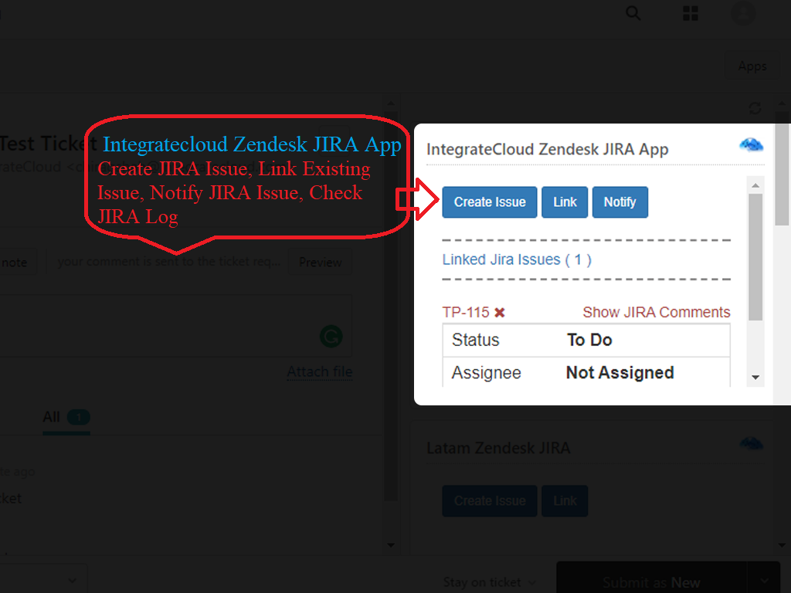This screenshot has height=593, width=791.
Task: Click the search magnifier icon
Action: 633,14
